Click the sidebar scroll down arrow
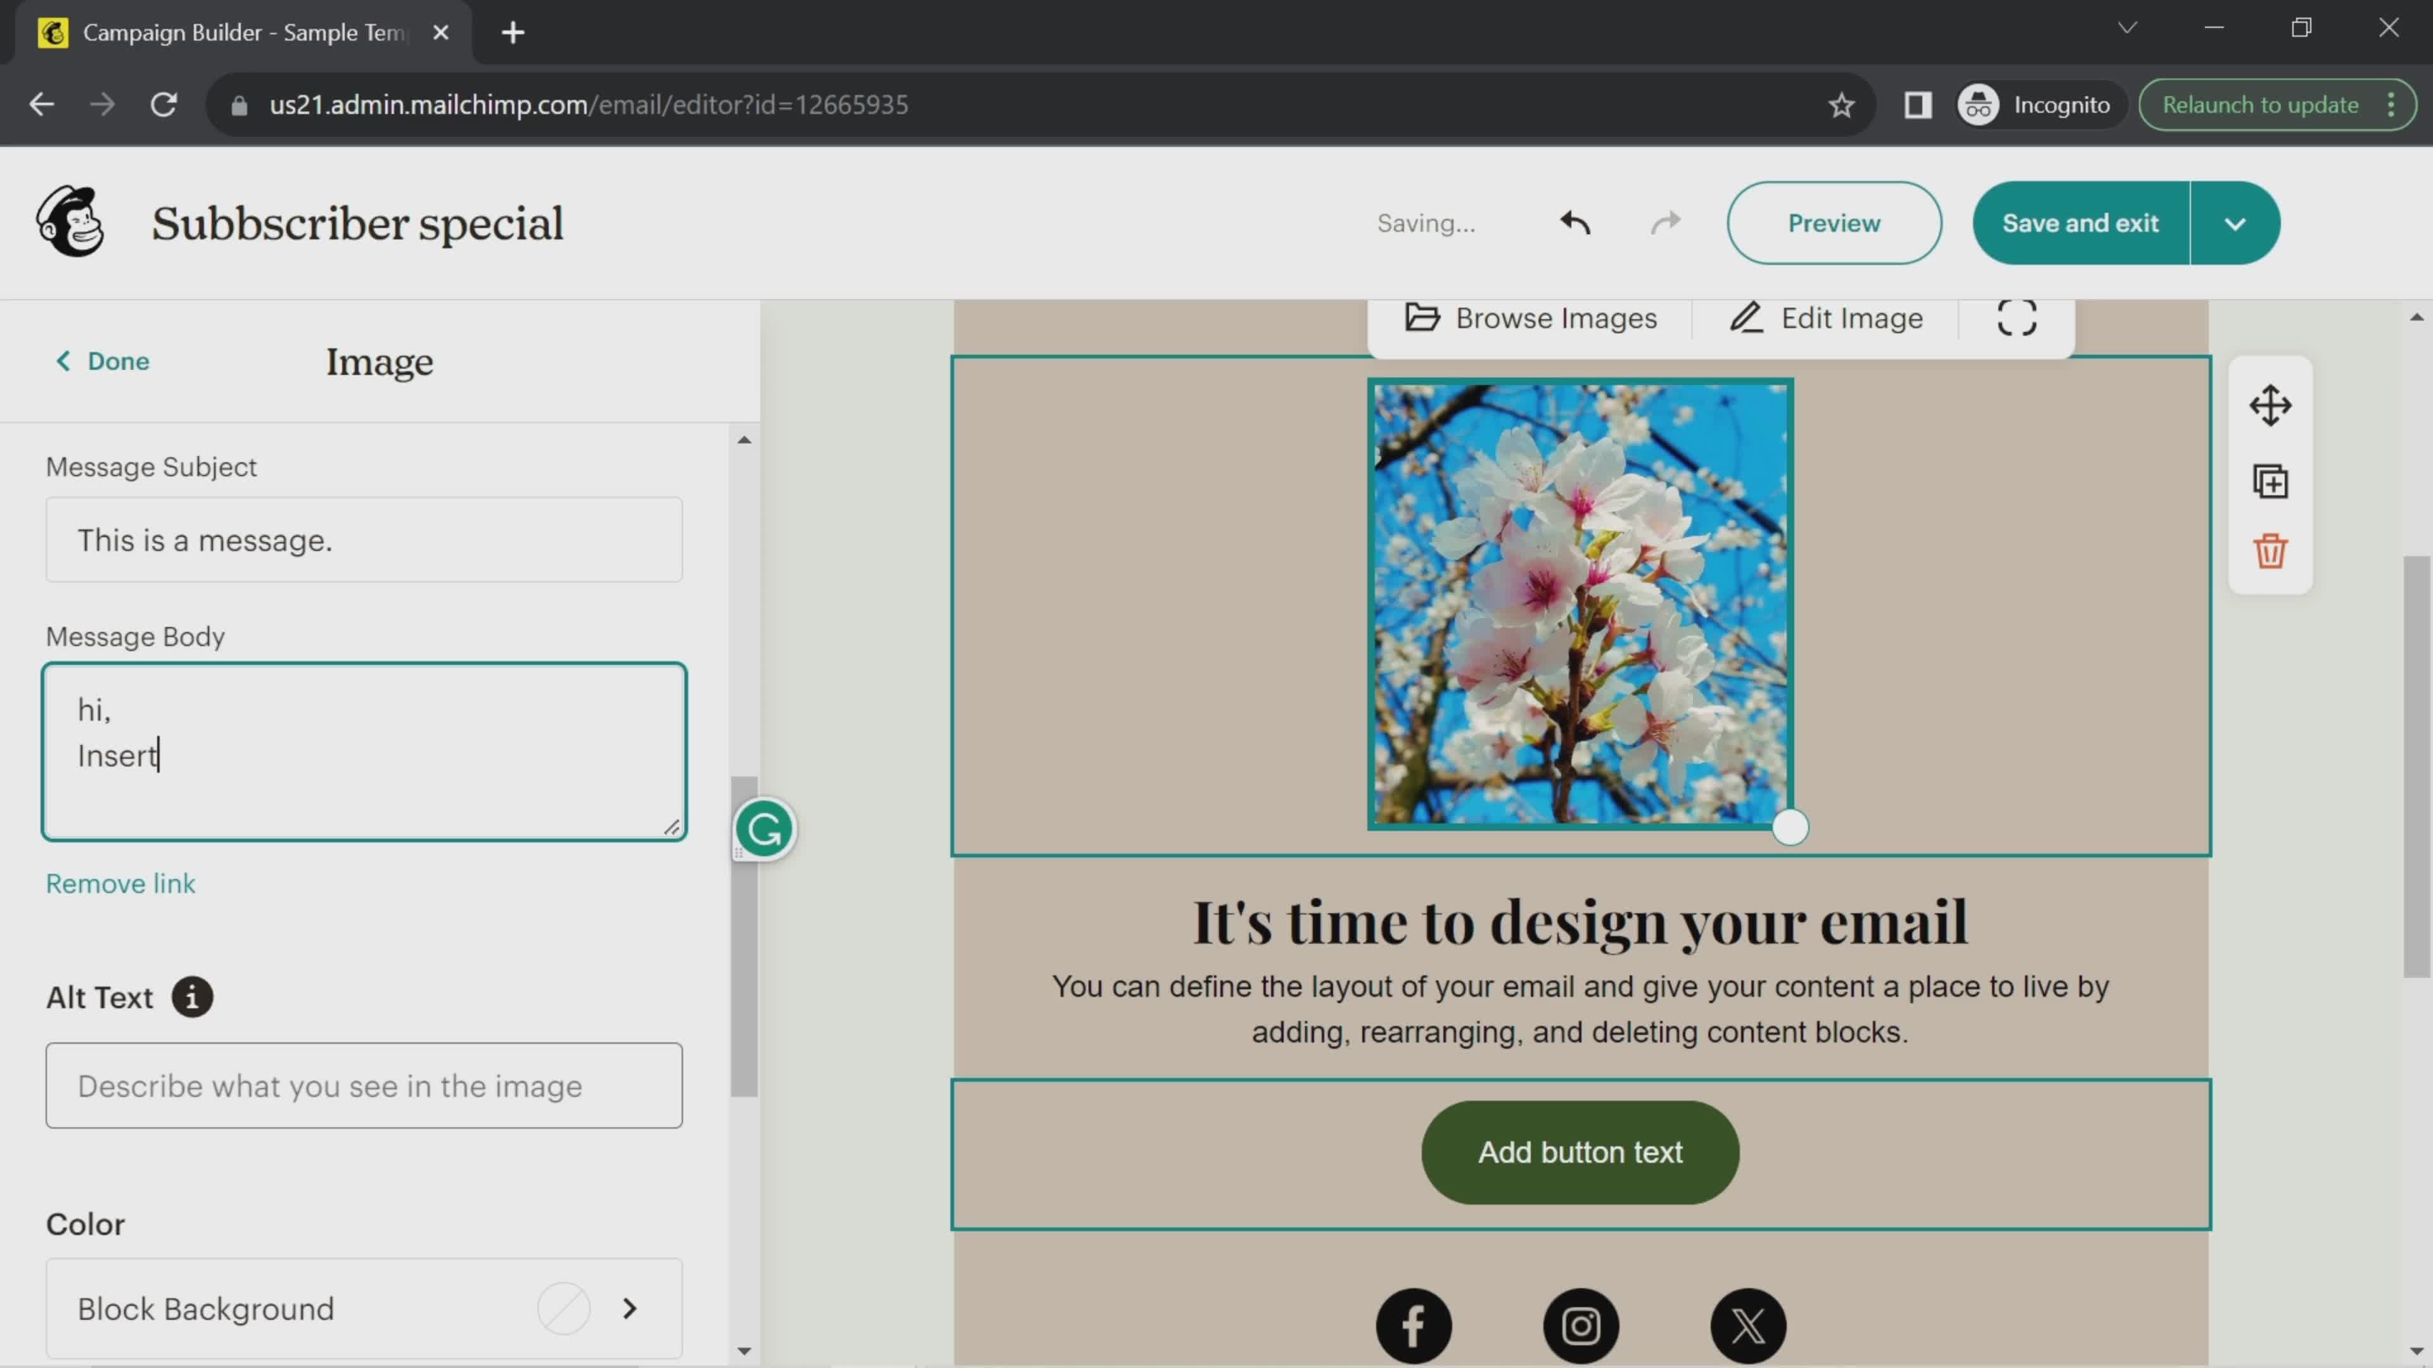 click(744, 1351)
